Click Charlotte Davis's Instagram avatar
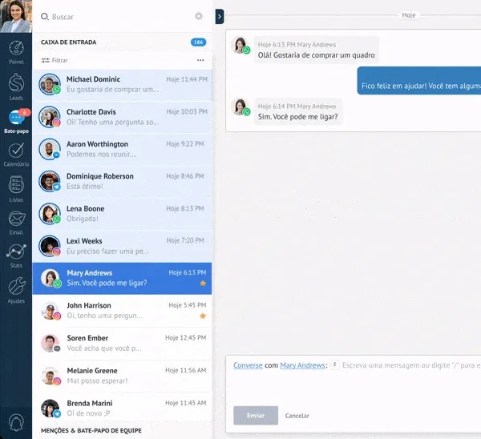This screenshot has height=439, width=481. pos(50,117)
